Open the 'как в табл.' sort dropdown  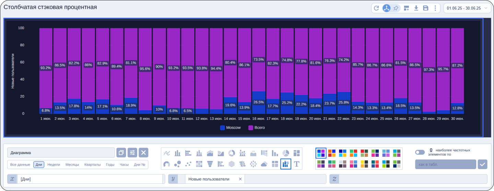click(x=445, y=164)
